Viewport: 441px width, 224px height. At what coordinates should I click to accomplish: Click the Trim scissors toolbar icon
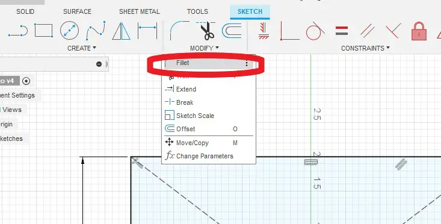coord(207,30)
